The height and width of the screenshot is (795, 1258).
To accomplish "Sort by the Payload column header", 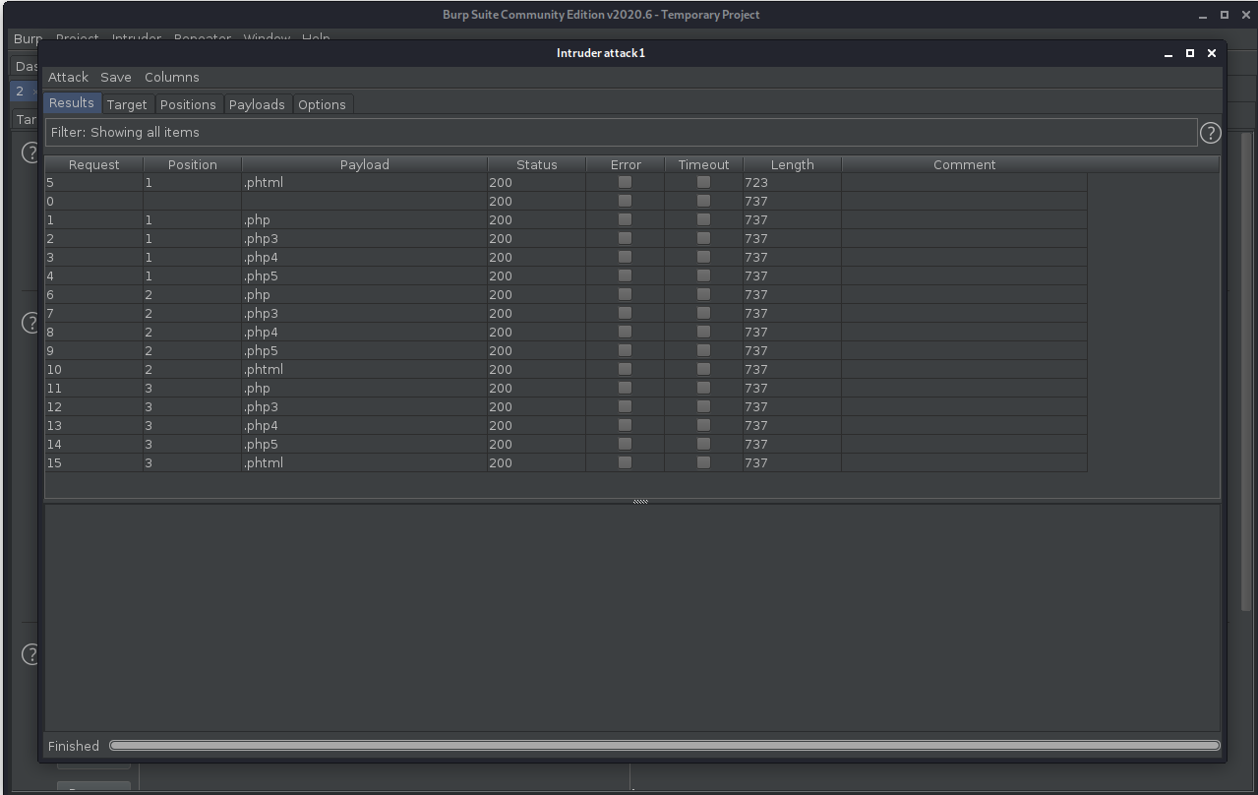I will pos(364,164).
